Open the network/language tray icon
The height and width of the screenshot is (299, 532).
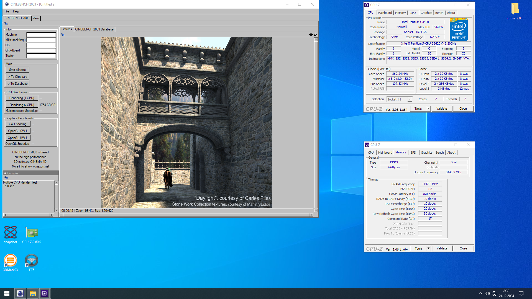click(x=494, y=293)
